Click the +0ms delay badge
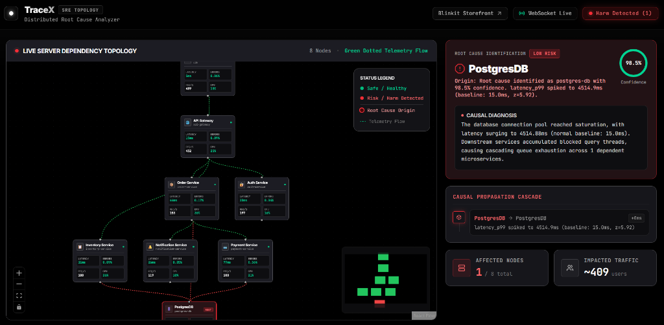 click(x=637, y=218)
